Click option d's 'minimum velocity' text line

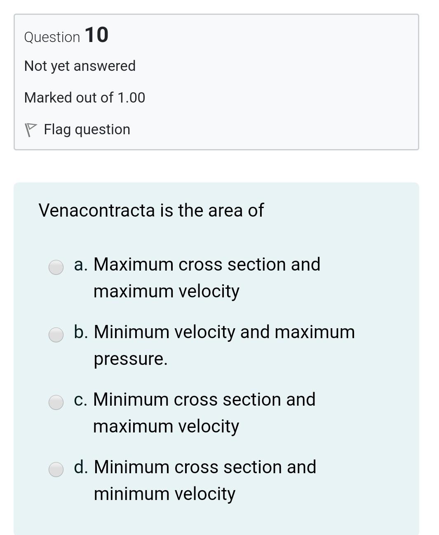[164, 493]
